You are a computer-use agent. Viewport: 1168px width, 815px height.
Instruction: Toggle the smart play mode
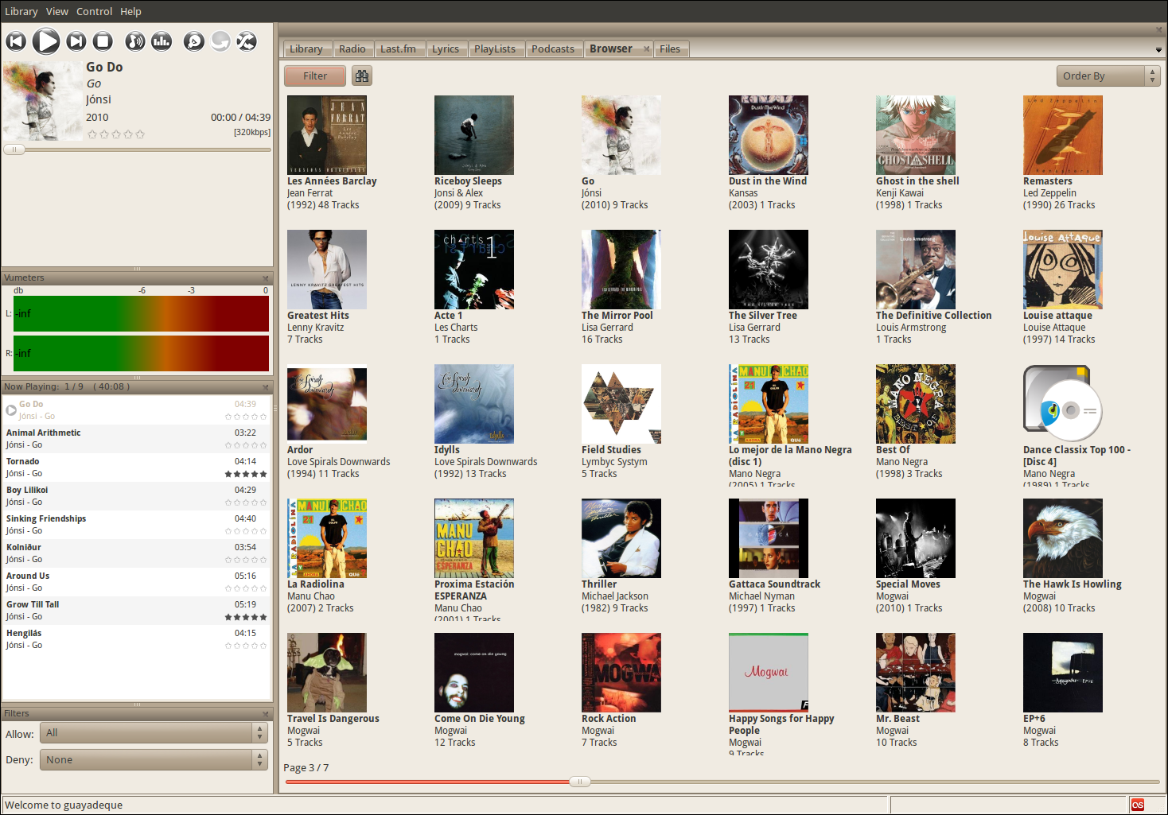[x=193, y=41]
